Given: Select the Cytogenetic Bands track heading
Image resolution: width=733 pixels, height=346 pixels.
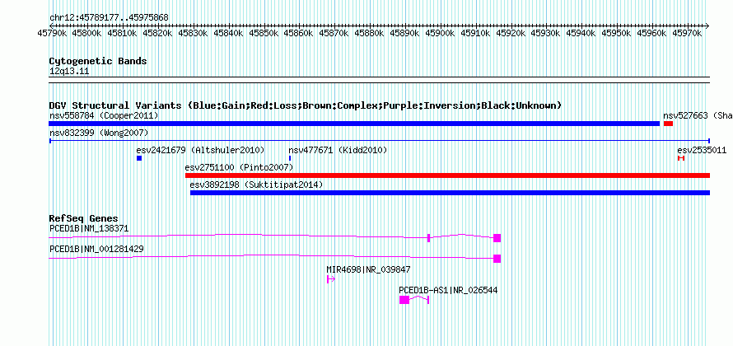Looking at the screenshot, I should [98, 61].
